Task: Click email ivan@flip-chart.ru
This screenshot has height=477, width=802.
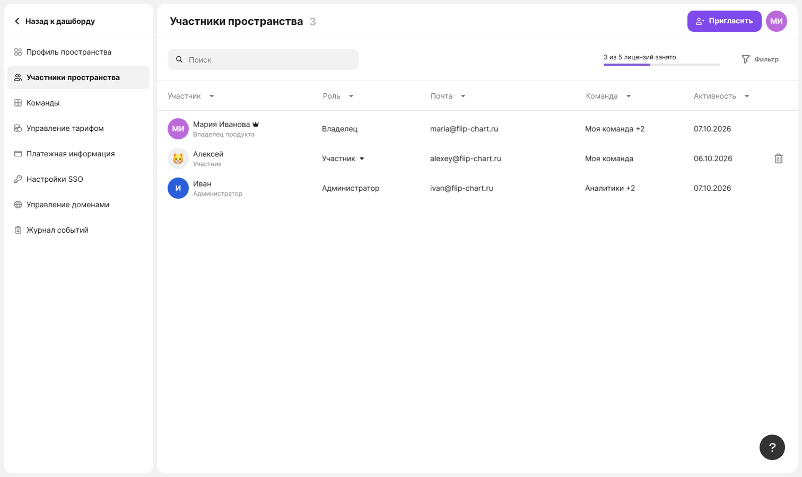Action: (461, 188)
